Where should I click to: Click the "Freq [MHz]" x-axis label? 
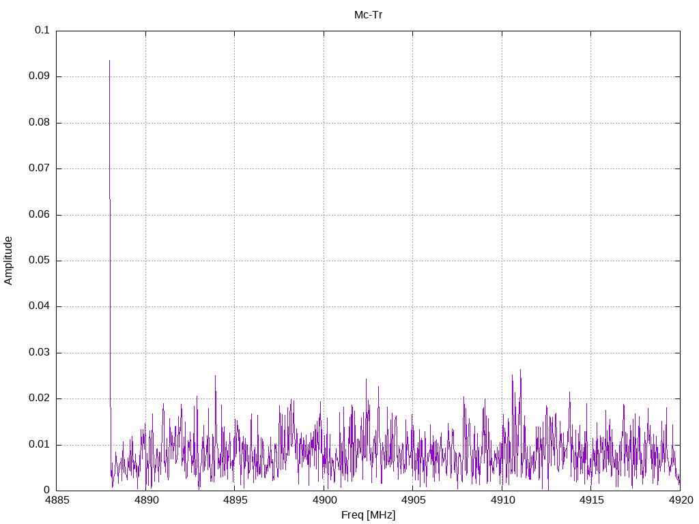pos(368,515)
